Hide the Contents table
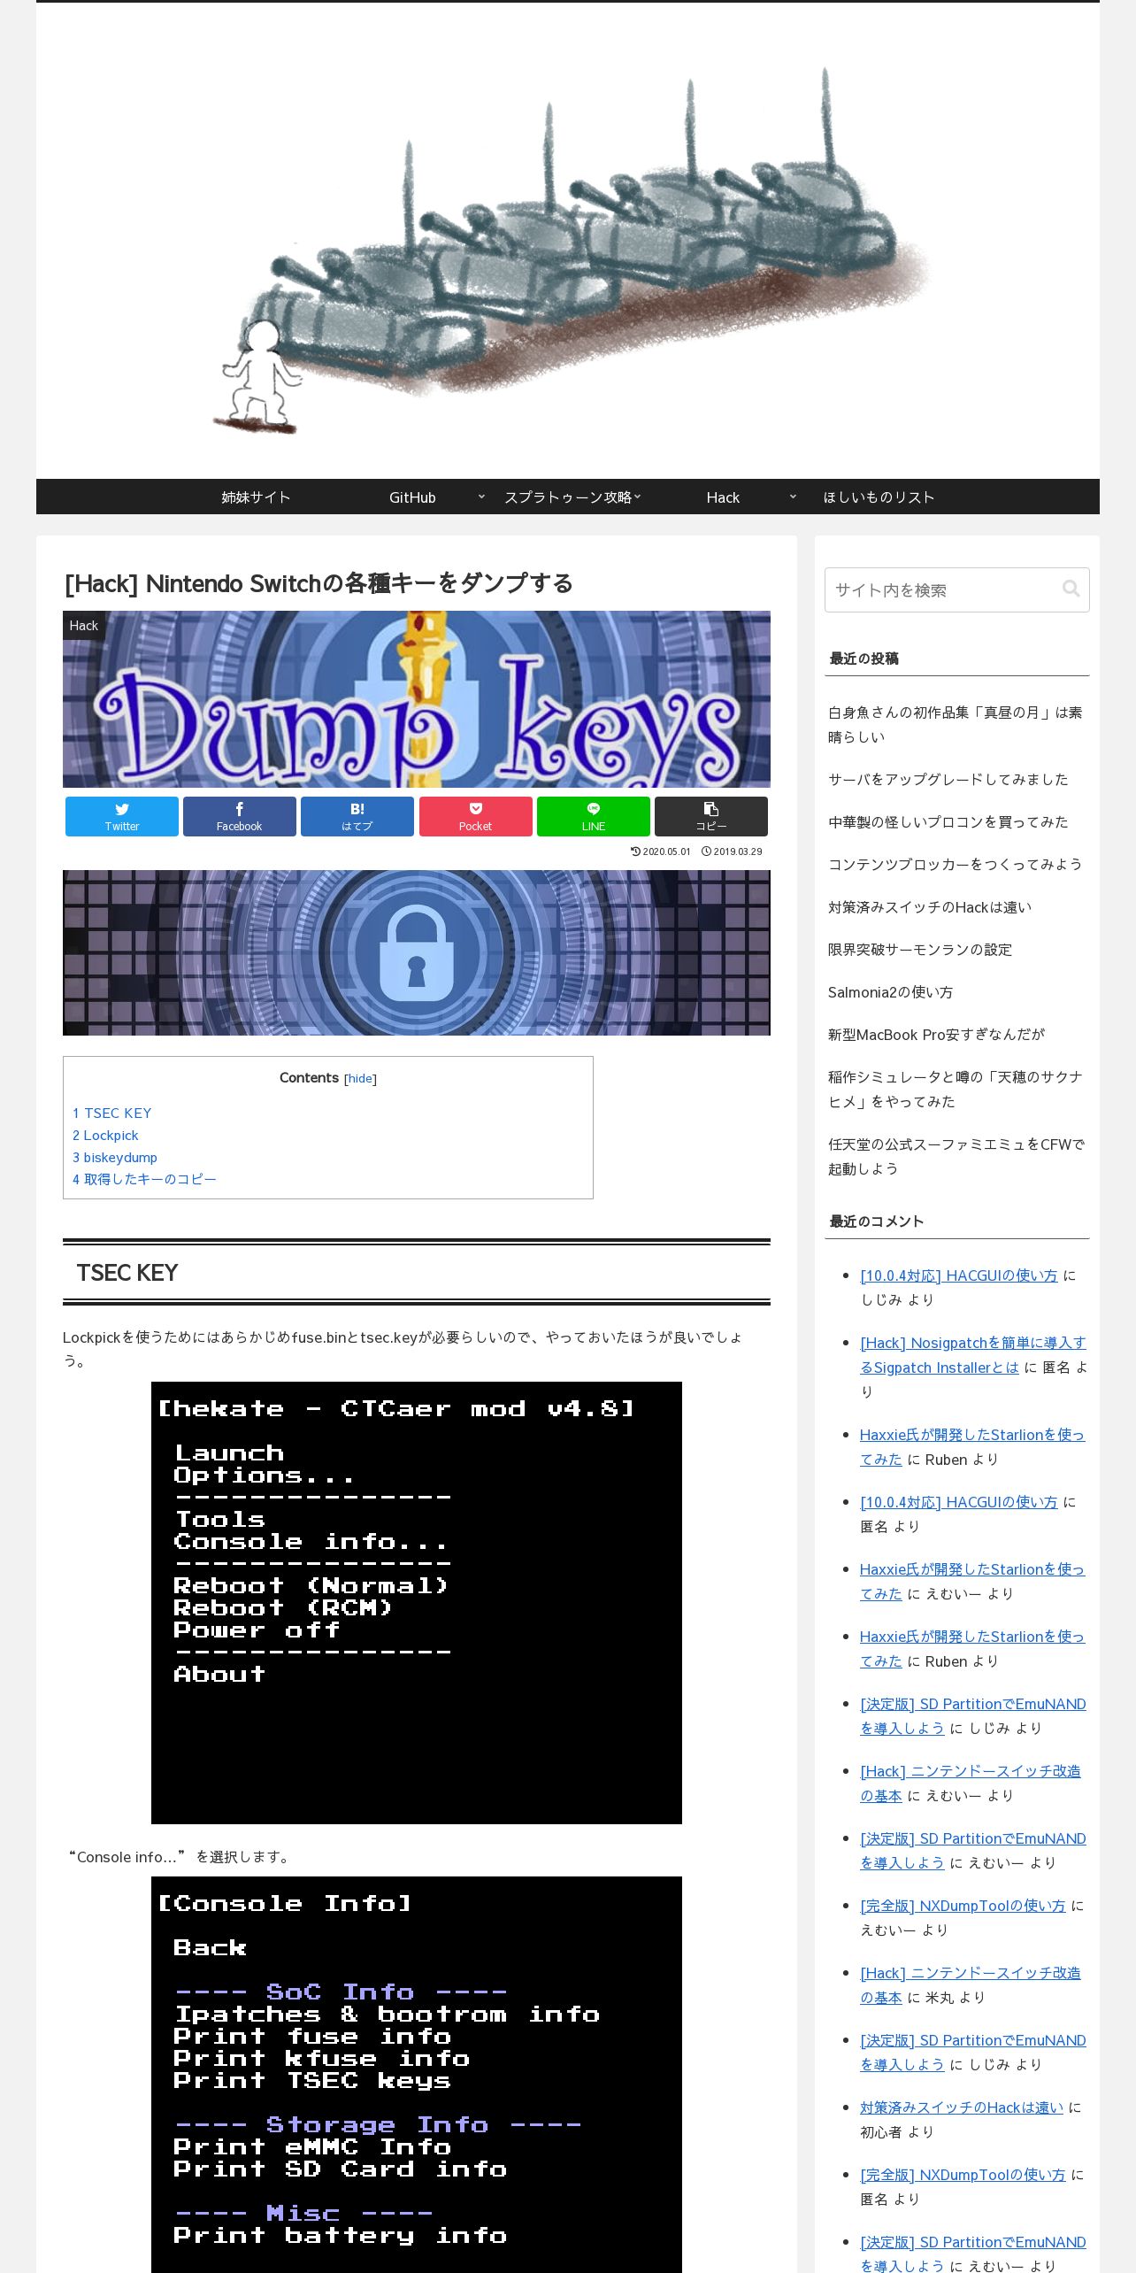This screenshot has width=1136, height=2273. click(360, 1079)
